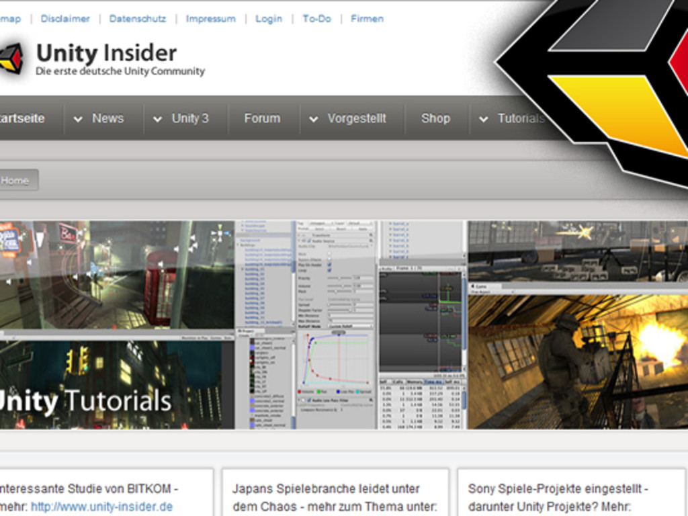Image resolution: width=688 pixels, height=516 pixels.
Task: Open the To-Do link
Action: pyautogui.click(x=316, y=19)
